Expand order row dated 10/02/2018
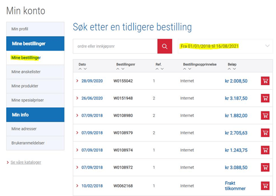This screenshot has width=276, height=196. [77, 186]
